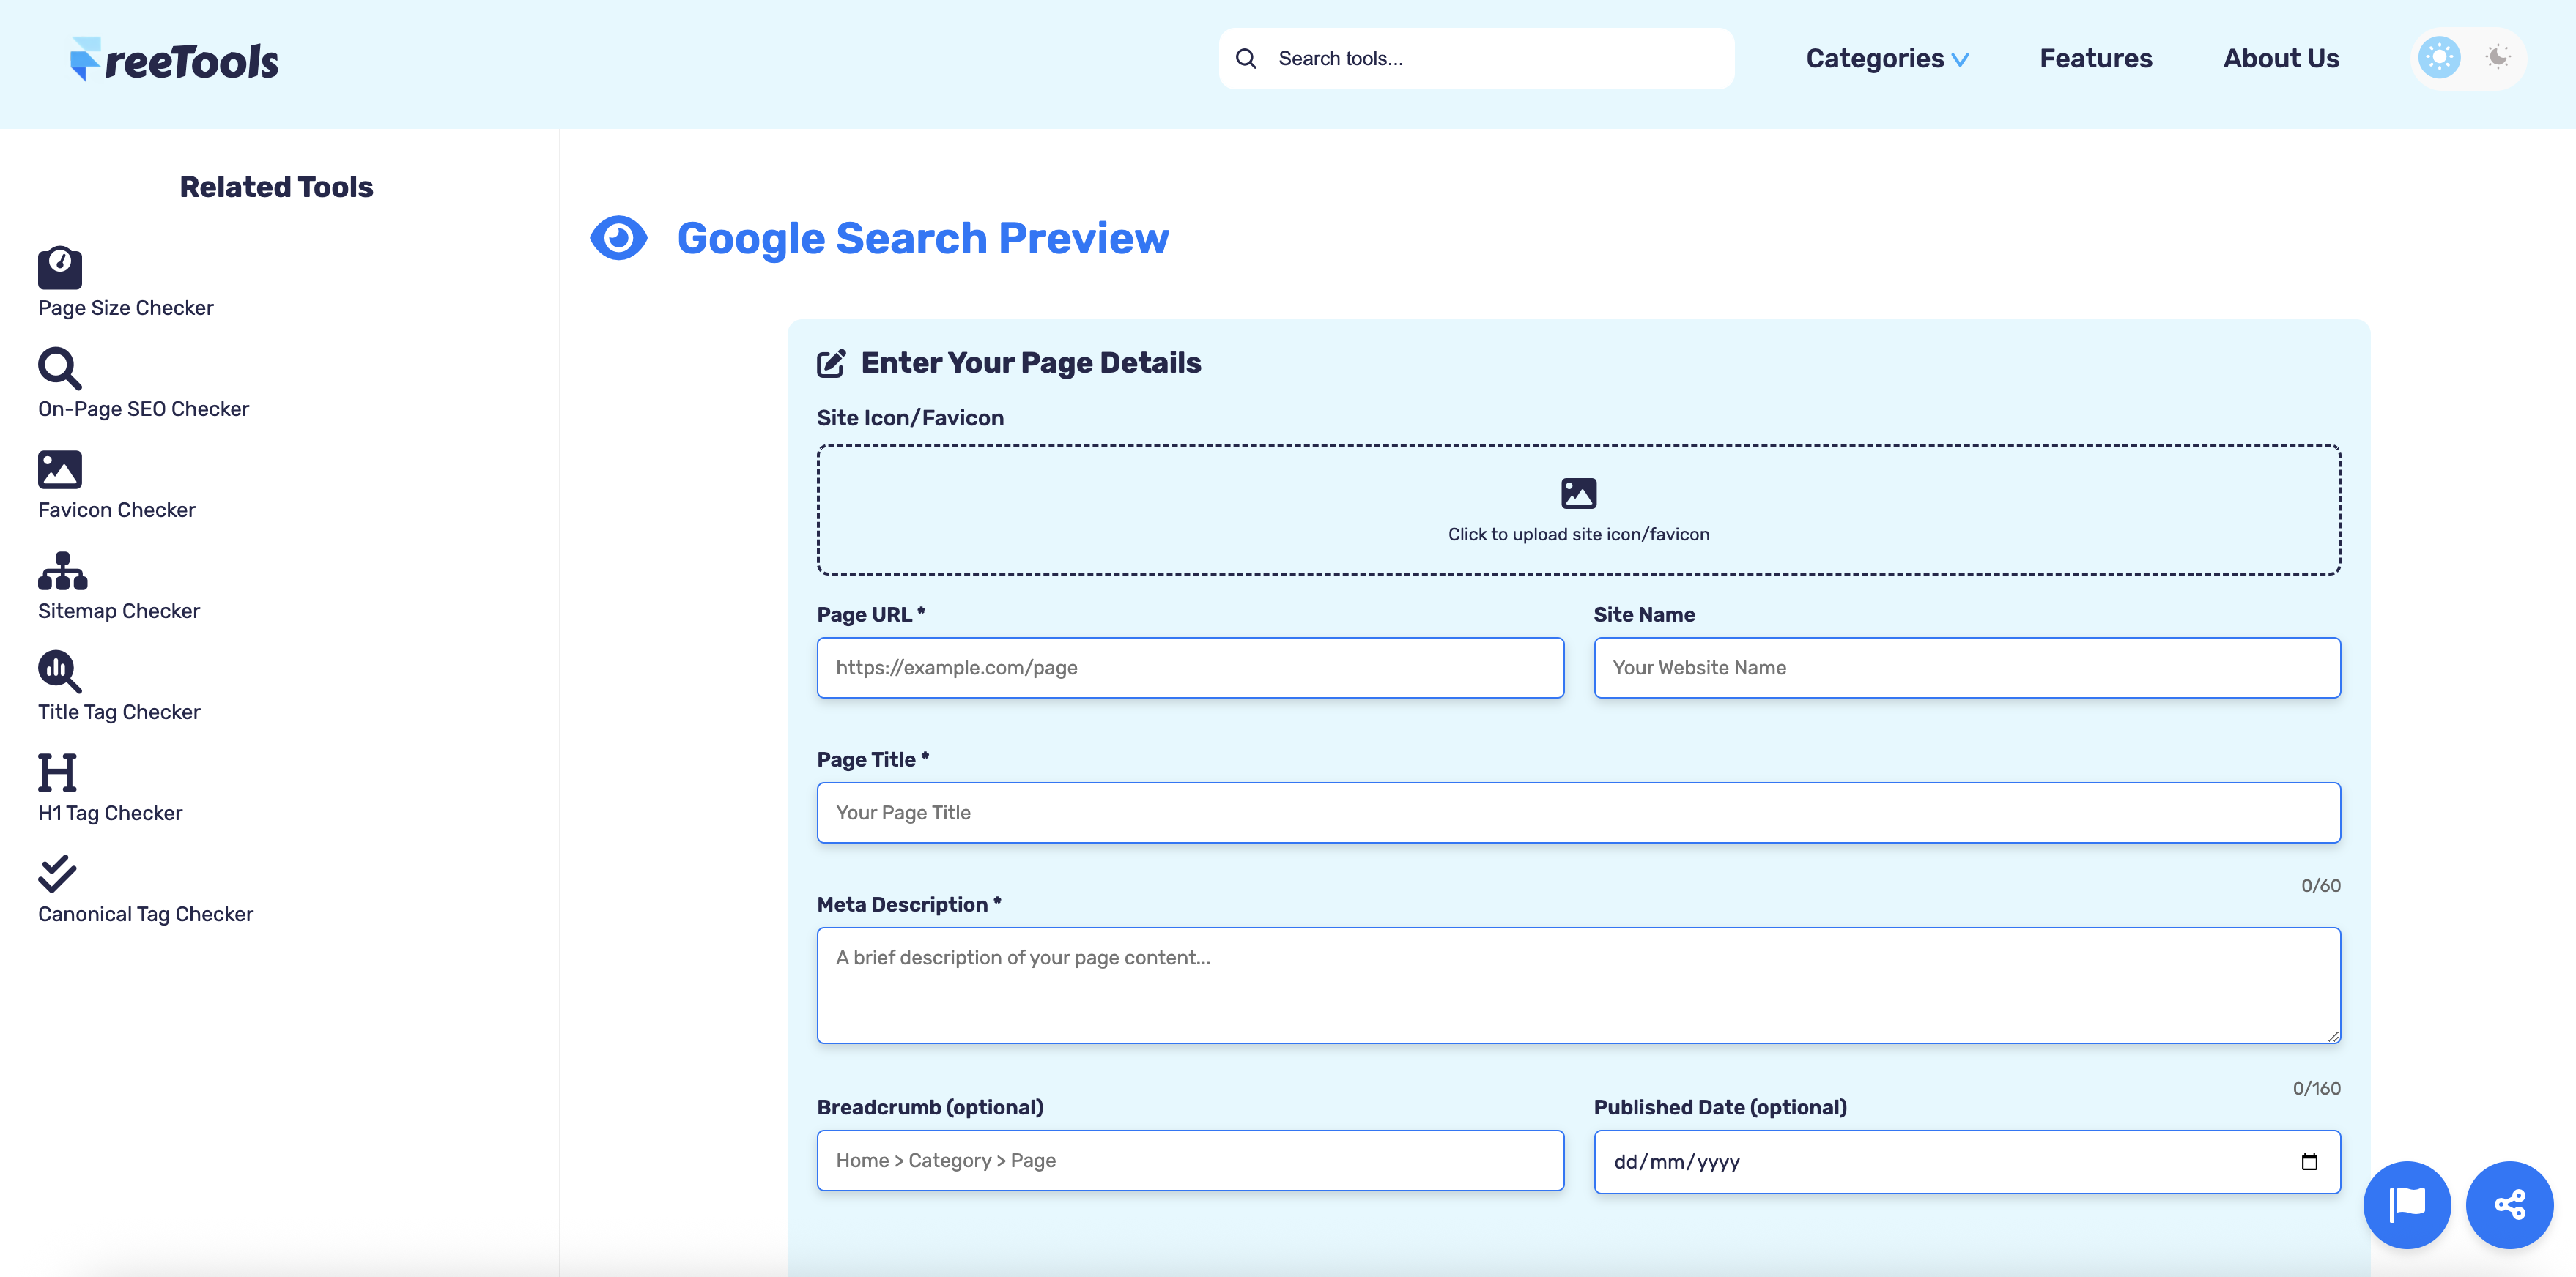Click the floating flag report button
Screen dimensions: 2576x1277
click(2406, 1204)
